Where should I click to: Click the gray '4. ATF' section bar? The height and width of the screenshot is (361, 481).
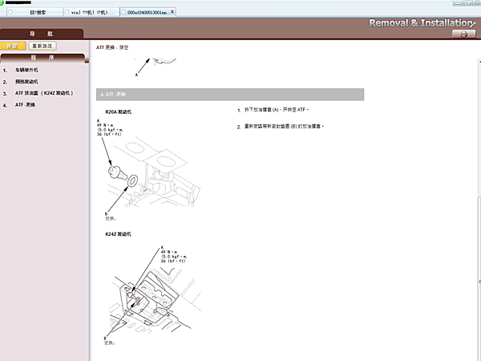[x=230, y=94]
